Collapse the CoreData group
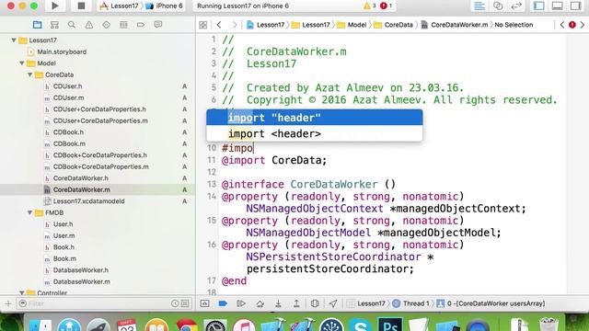This screenshot has height=331, width=589. [x=29, y=74]
